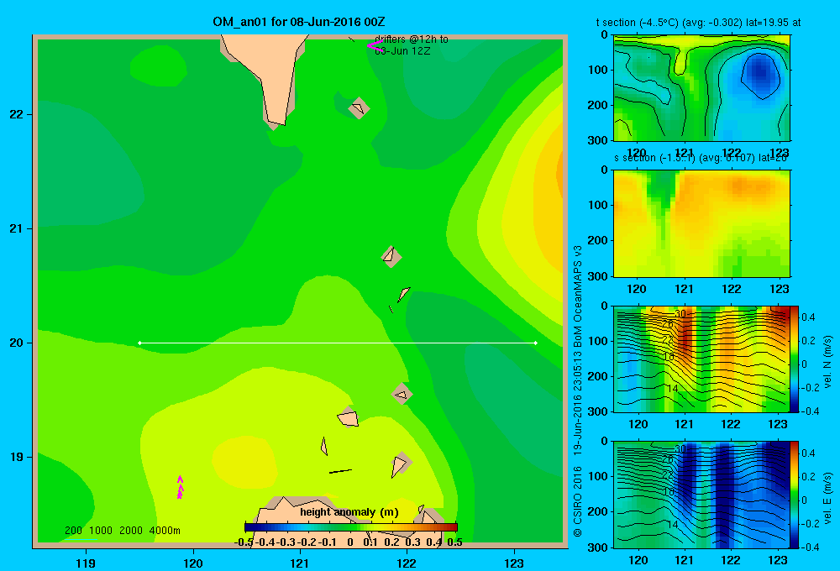Open the northward velocity section plot
Screen dimensions: 840x571
pyautogui.click(x=701, y=359)
